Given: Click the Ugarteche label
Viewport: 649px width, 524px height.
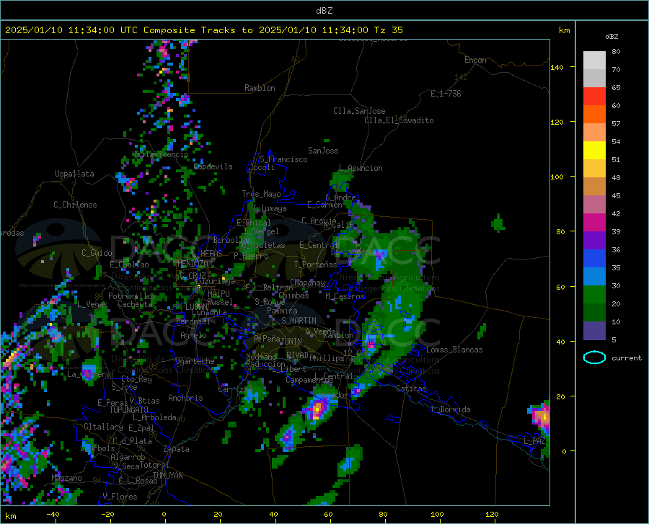Looking at the screenshot, I should click(195, 361).
